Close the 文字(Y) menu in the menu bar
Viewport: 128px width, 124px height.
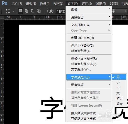coord(73,4)
